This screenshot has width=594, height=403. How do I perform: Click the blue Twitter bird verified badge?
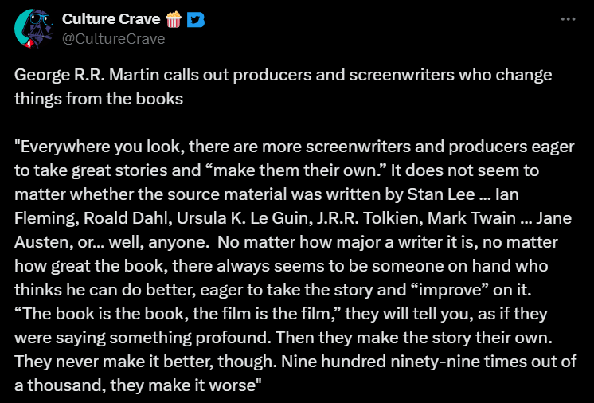point(196,20)
